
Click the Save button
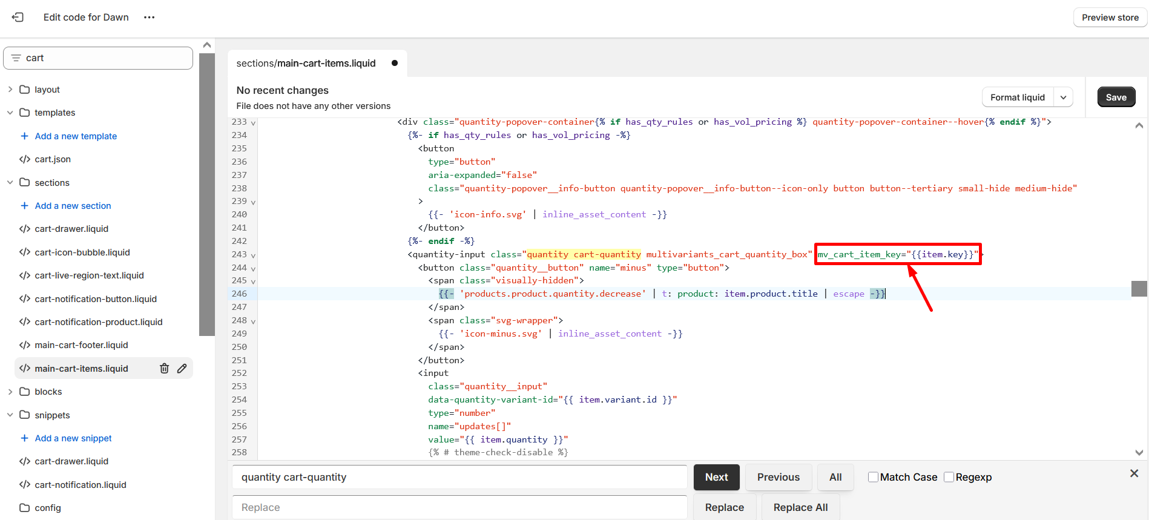point(1116,97)
